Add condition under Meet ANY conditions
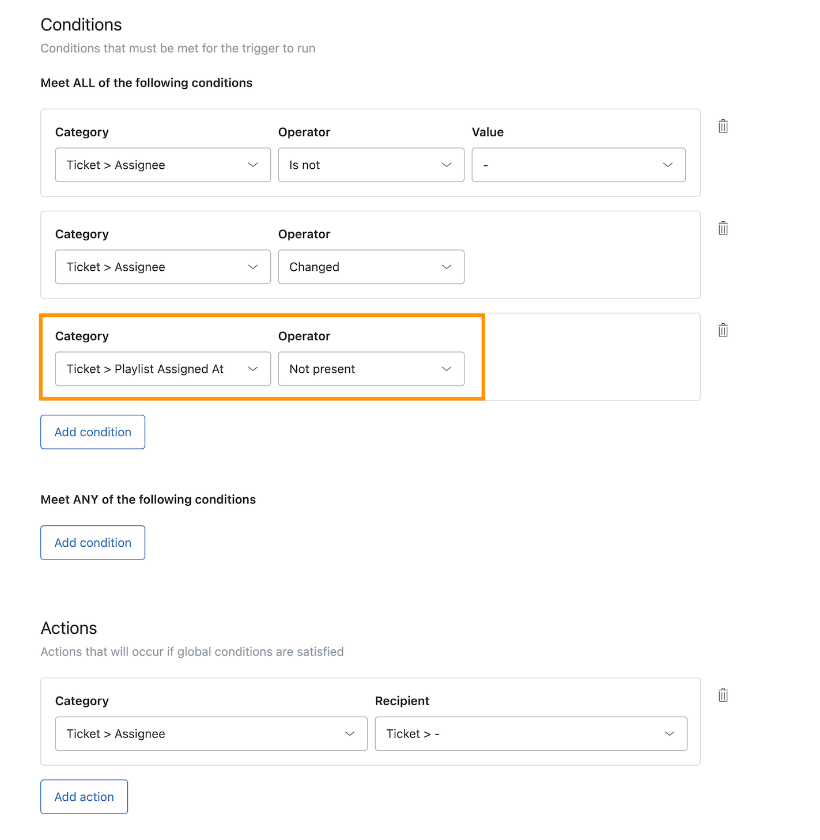 [x=93, y=543]
